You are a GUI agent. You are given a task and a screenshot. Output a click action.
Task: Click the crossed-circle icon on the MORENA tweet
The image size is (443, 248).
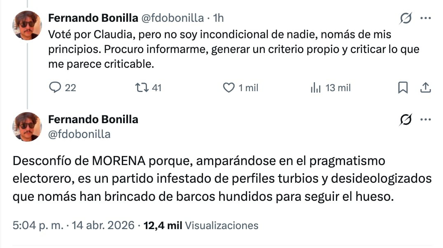pyautogui.click(x=406, y=119)
